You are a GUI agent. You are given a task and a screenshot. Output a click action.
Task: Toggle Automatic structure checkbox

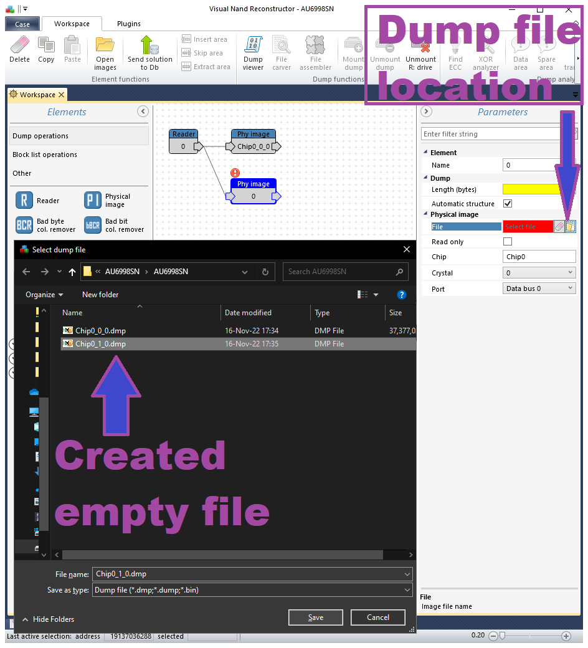pyautogui.click(x=508, y=203)
